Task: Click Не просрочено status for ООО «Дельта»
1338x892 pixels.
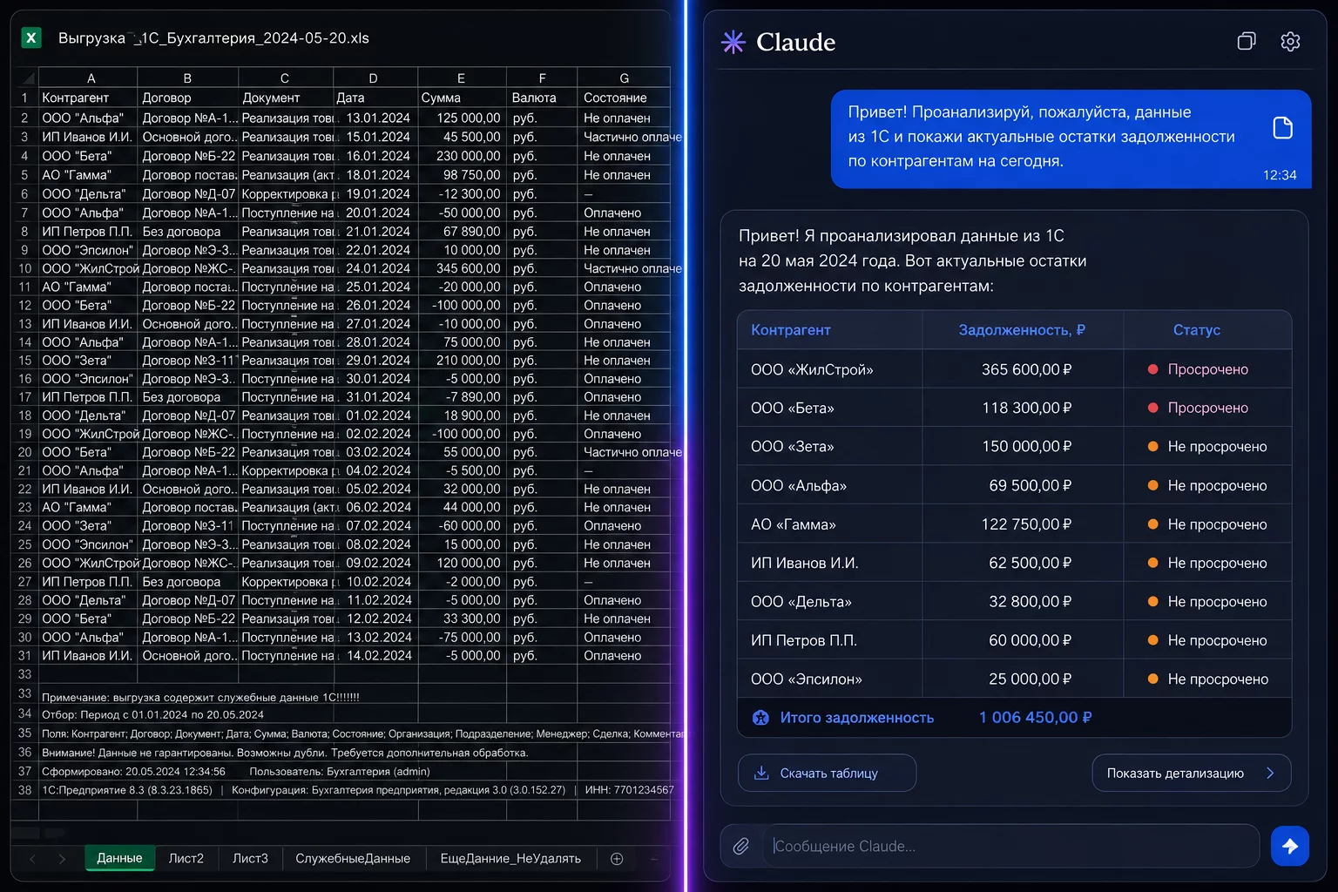Action: click(1217, 601)
